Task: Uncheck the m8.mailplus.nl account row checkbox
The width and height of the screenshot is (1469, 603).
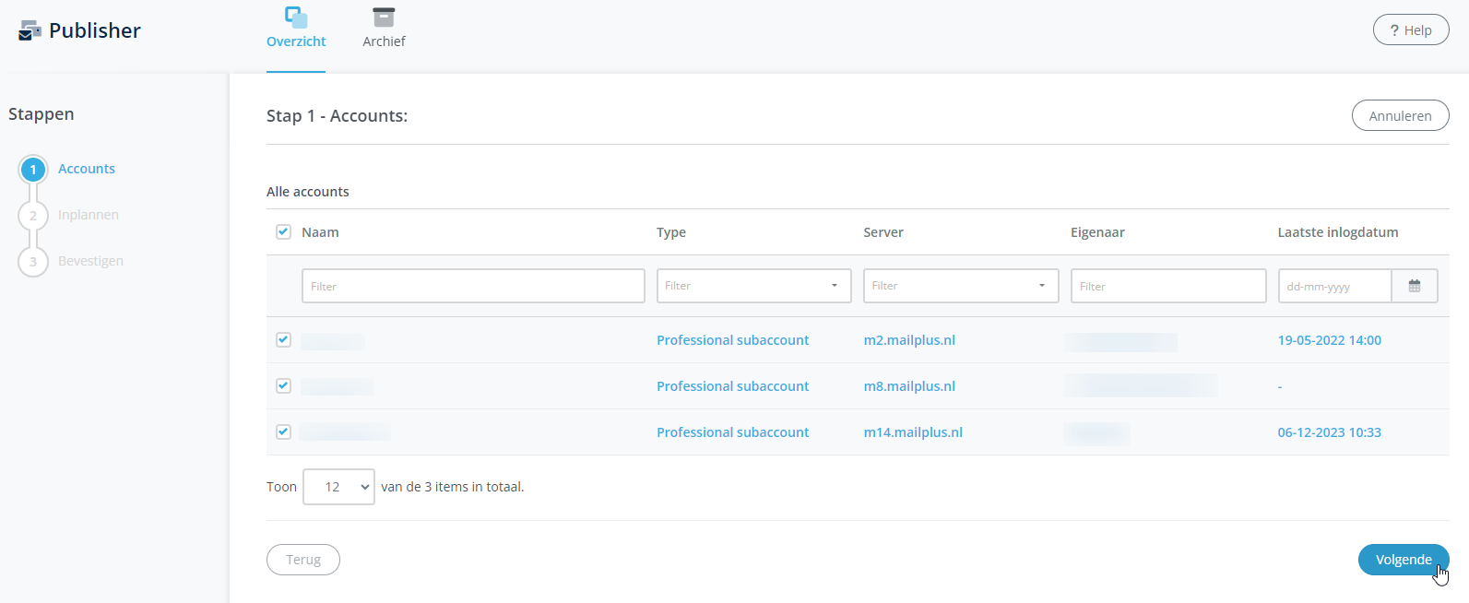Action: click(283, 386)
